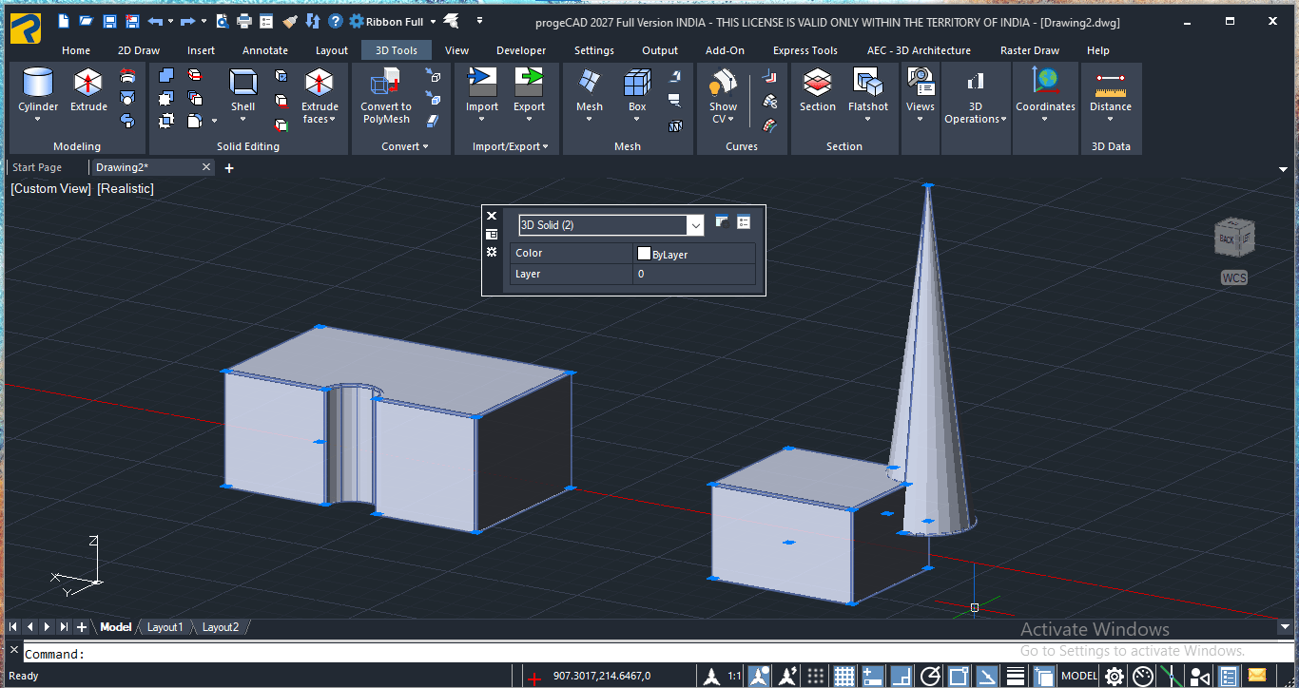The image size is (1299, 688).
Task: Click the Save floppy disk icon
Action: (109, 21)
